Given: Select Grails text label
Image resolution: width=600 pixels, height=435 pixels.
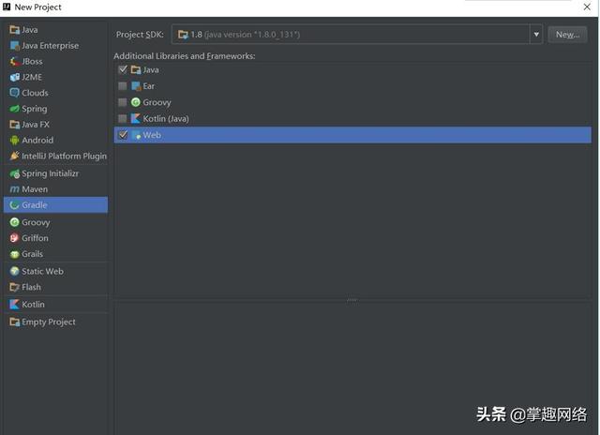Looking at the screenshot, I should [33, 254].
